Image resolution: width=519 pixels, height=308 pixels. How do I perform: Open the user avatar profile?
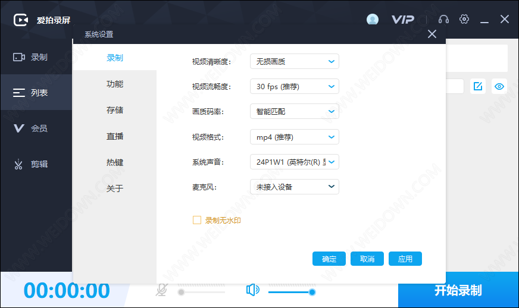coord(373,19)
